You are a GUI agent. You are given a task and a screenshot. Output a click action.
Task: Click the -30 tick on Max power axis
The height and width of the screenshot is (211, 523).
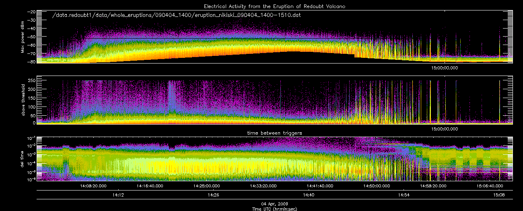31,20
